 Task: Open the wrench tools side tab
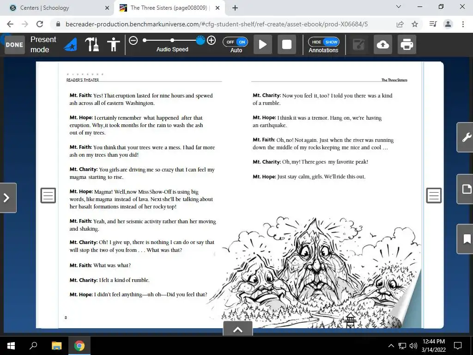point(466,137)
